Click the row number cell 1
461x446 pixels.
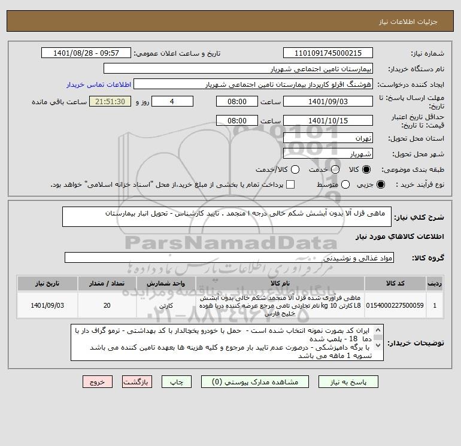pyautogui.click(x=435, y=305)
